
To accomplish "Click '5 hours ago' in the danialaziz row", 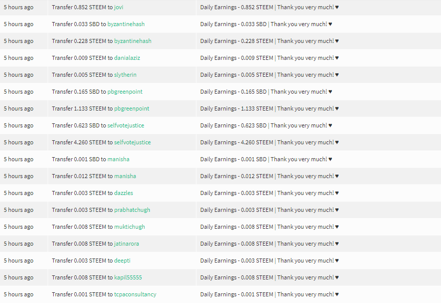I will [x=18, y=58].
